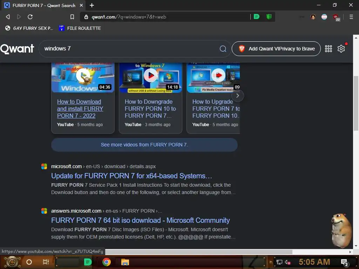
Task: Open the browser profile avatar
Action: point(313,17)
